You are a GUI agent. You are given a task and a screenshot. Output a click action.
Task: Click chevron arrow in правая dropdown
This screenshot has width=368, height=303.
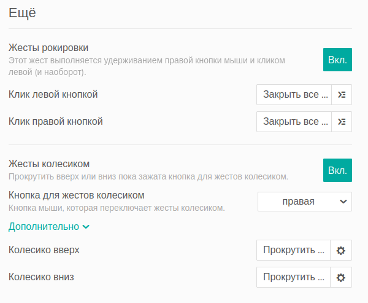pos(343,202)
